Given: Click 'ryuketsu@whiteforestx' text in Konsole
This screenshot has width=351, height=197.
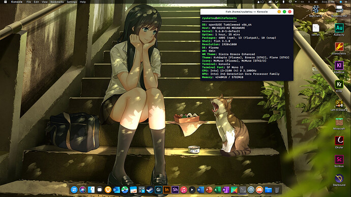Looking at the screenshot, I should pyautogui.click(x=219, y=18).
